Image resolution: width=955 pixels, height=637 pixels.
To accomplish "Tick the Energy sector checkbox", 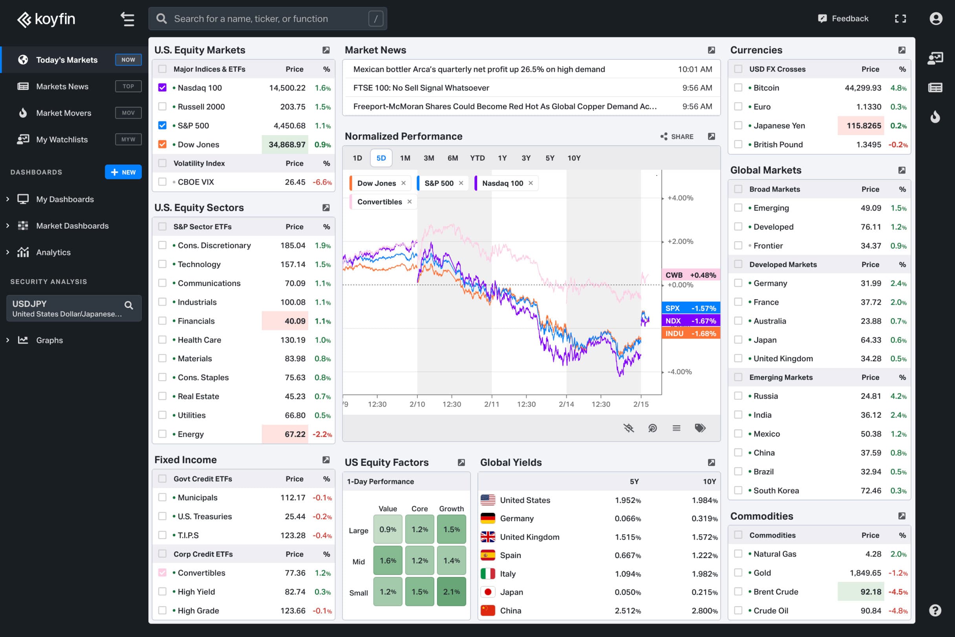I will click(x=162, y=434).
